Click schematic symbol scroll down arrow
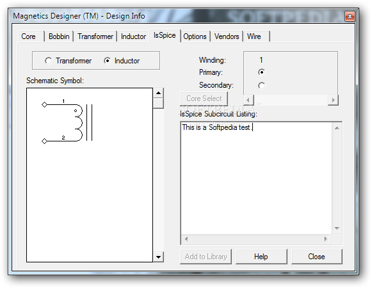372x288 pixels. 158,257
